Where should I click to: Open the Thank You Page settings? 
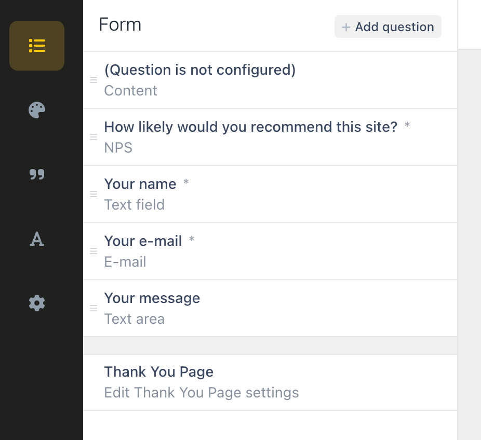pos(158,372)
